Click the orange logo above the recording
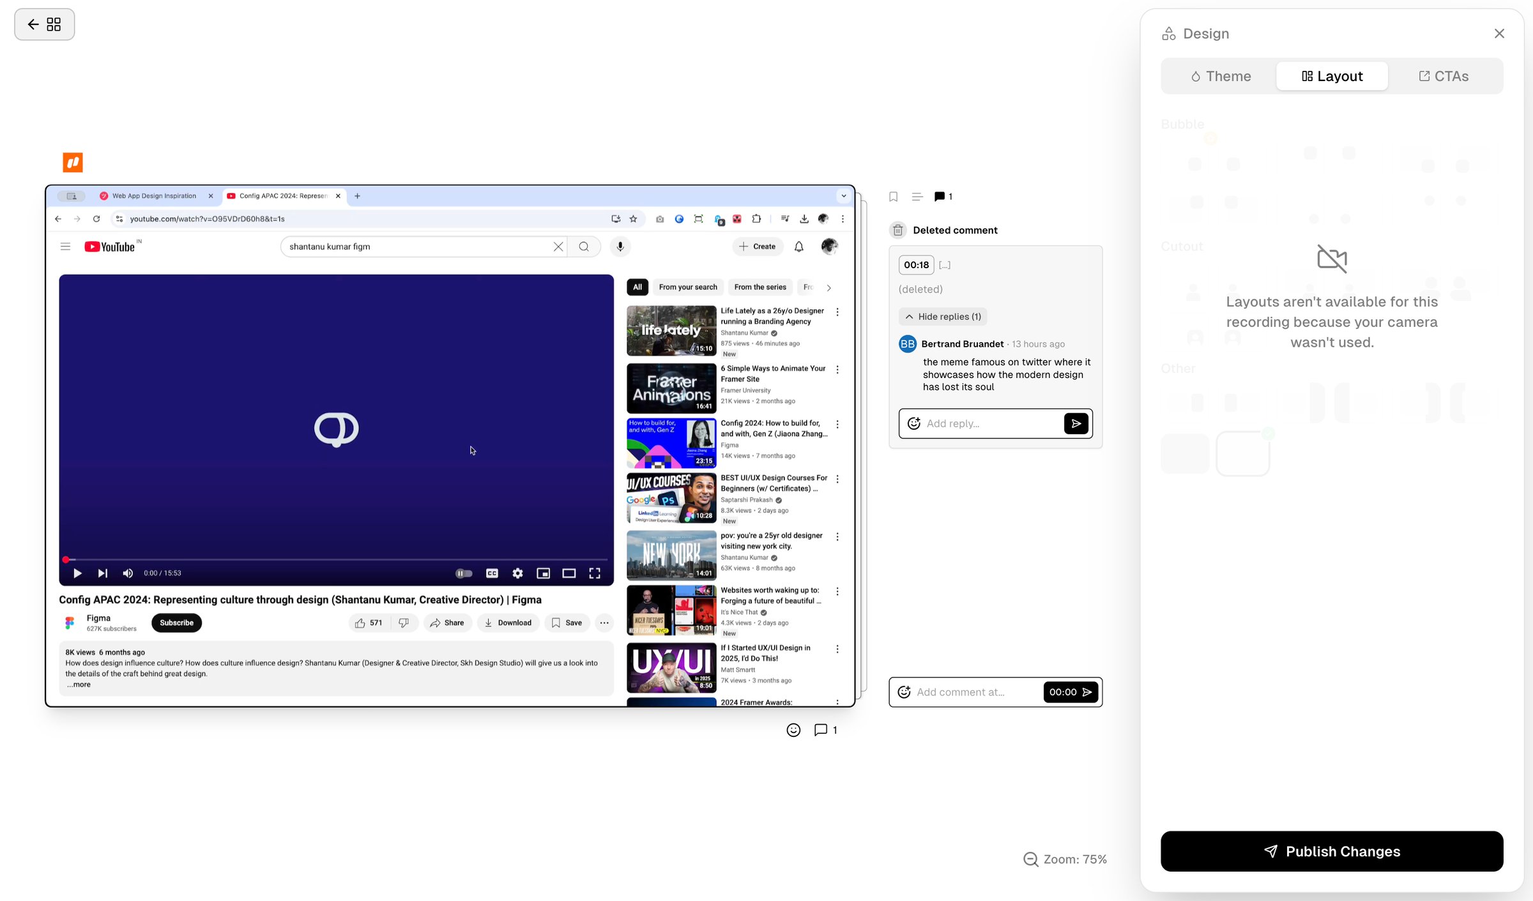Viewport: 1533px width, 901px height. click(73, 163)
